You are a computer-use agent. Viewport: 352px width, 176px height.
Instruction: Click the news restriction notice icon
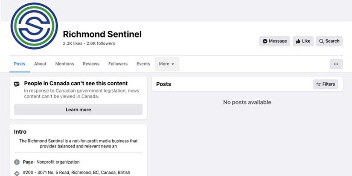[17, 84]
